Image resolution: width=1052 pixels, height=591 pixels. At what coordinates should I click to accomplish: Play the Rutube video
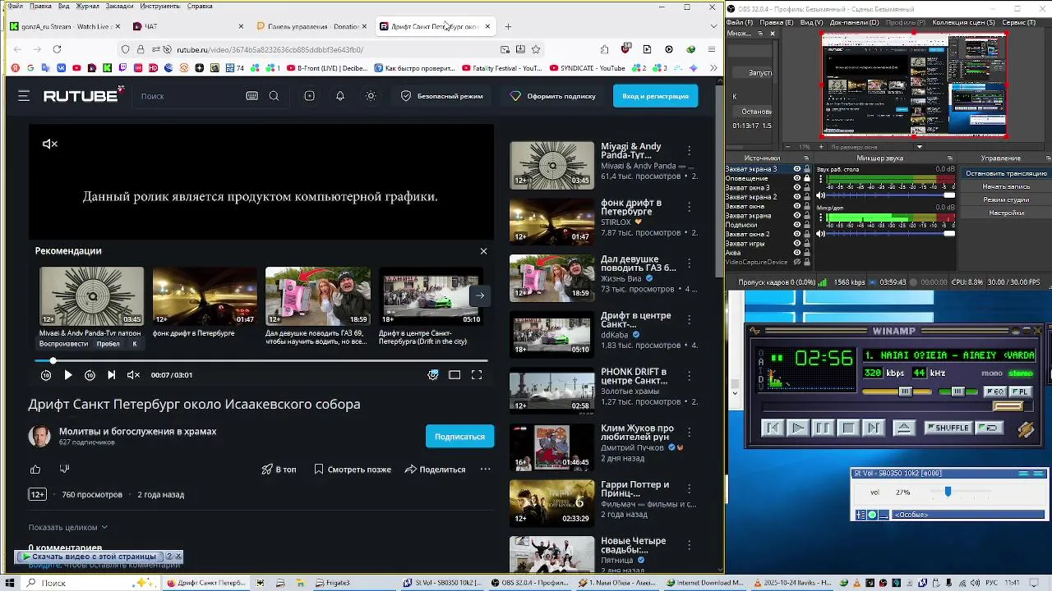68,375
